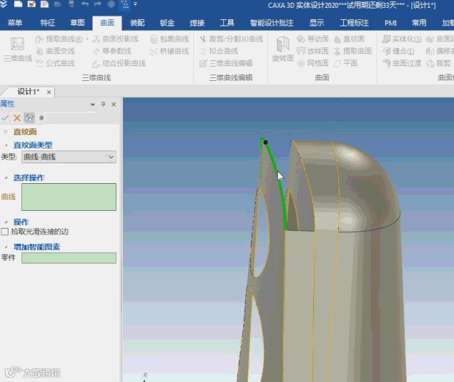Switch to PMI ribbon tab
Image resolution: width=454 pixels, height=382 pixels.
[390, 23]
